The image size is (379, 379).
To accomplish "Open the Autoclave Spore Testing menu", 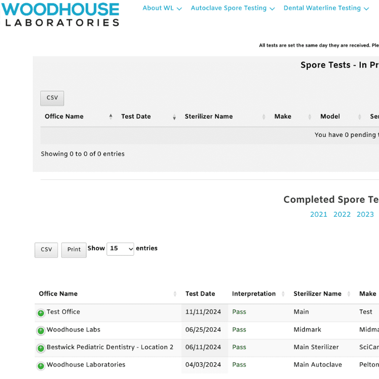I will pos(232,8).
